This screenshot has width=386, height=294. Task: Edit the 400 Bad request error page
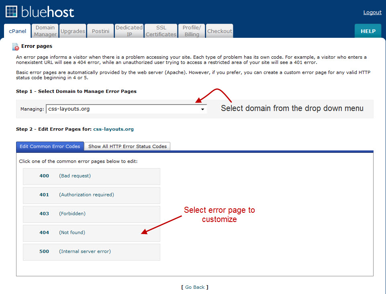pyautogui.click(x=92, y=177)
